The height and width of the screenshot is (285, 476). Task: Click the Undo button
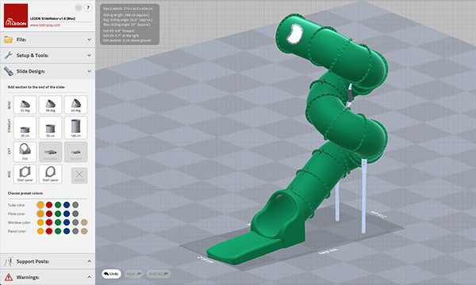[x=111, y=274]
